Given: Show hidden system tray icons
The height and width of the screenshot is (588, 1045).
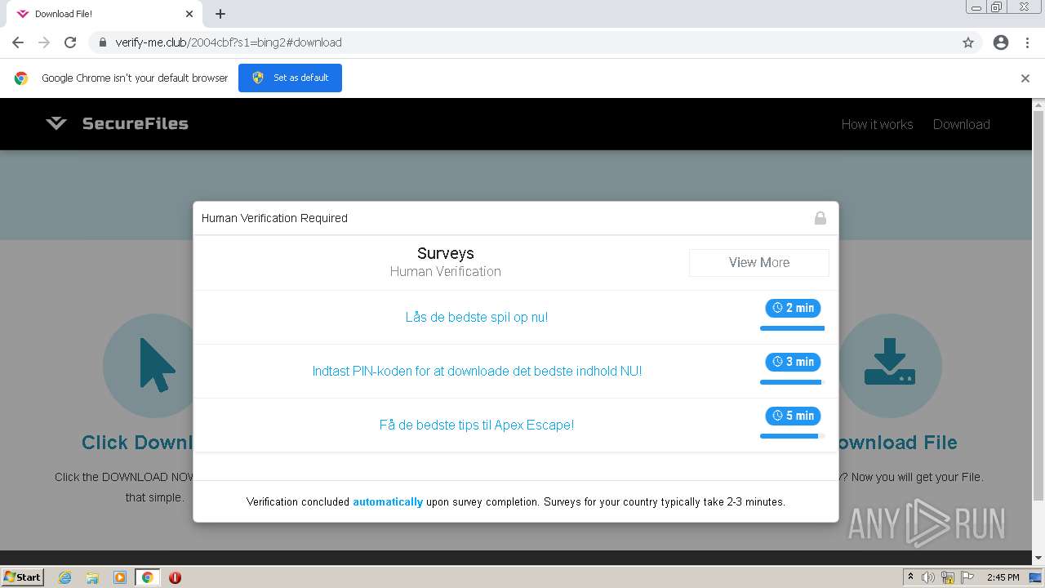Looking at the screenshot, I should tap(910, 577).
